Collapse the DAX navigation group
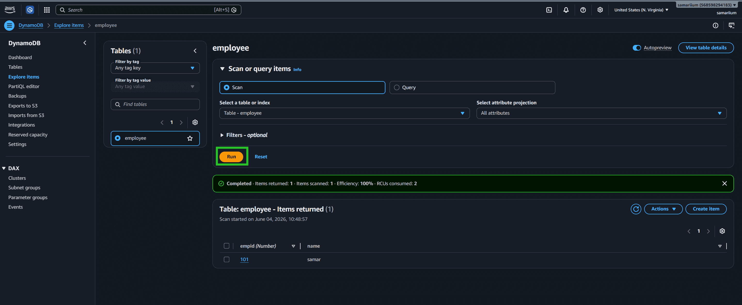 point(4,168)
